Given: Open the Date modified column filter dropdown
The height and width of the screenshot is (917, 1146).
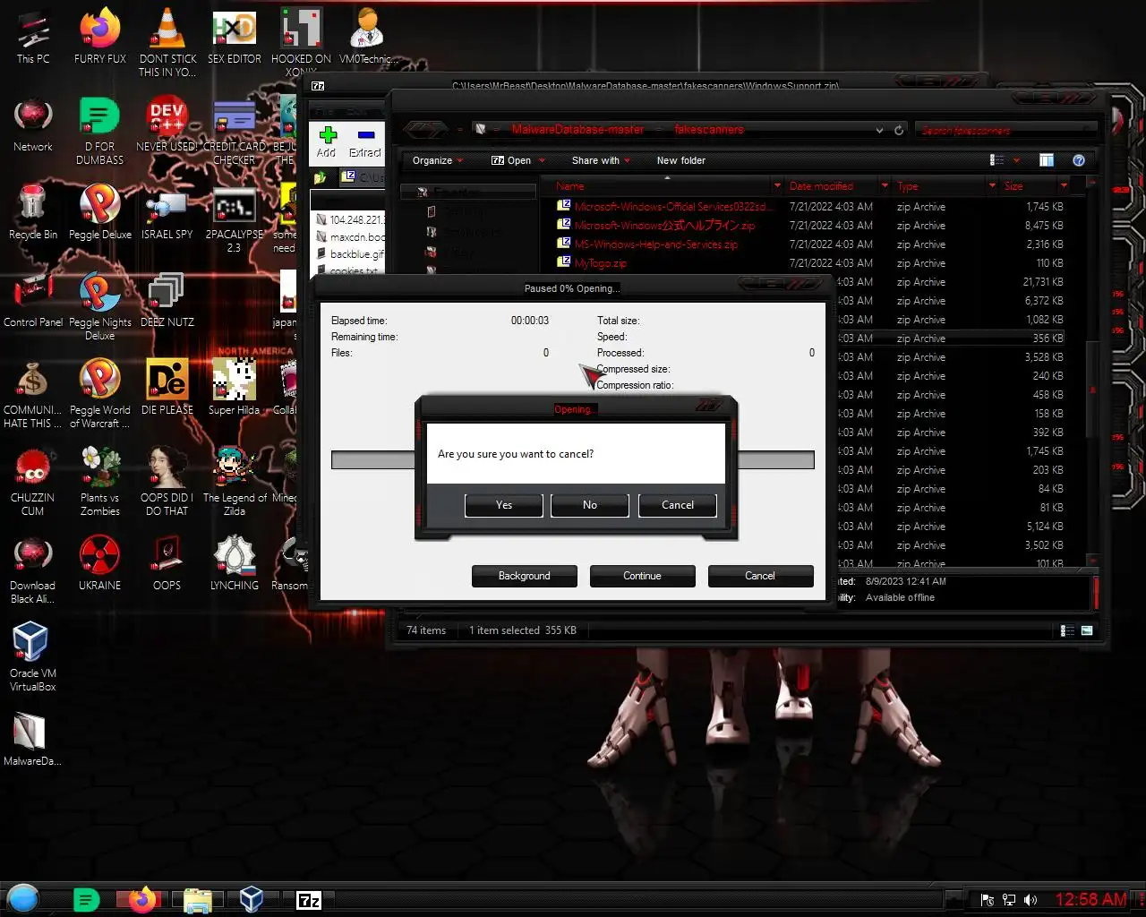Looking at the screenshot, I should pos(885,186).
